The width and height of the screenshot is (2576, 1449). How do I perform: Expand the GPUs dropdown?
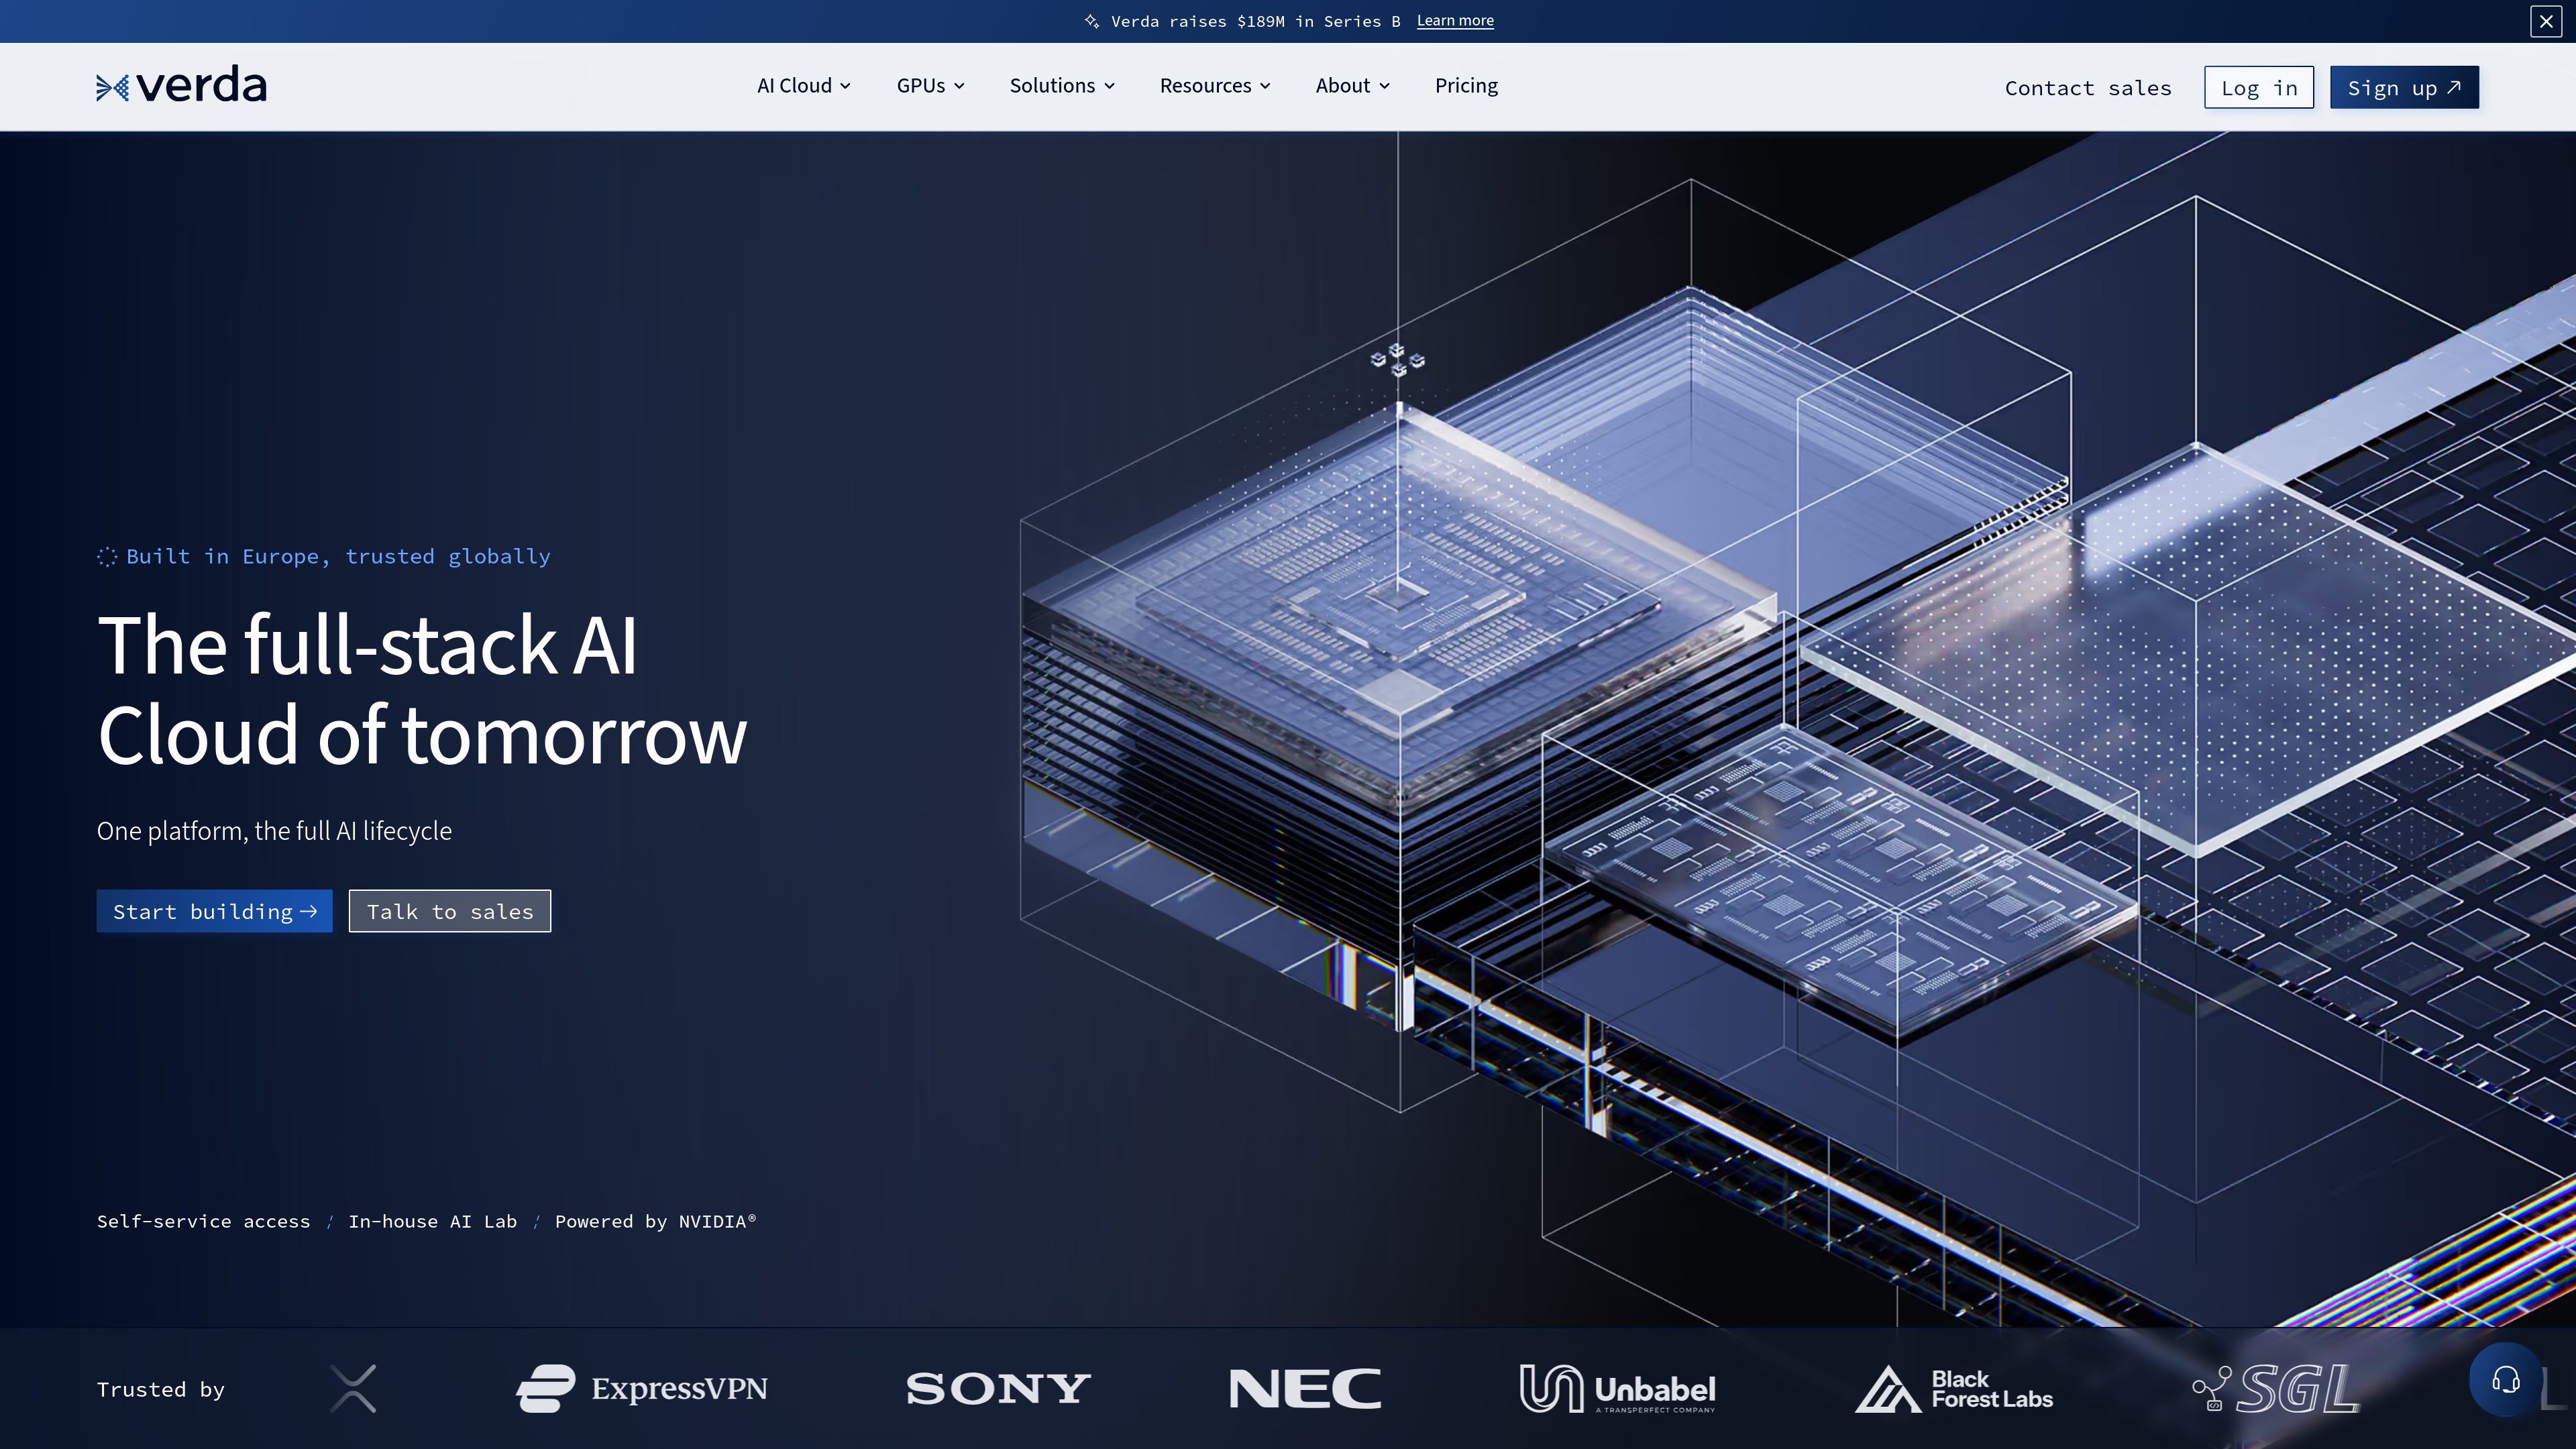pos(930,86)
